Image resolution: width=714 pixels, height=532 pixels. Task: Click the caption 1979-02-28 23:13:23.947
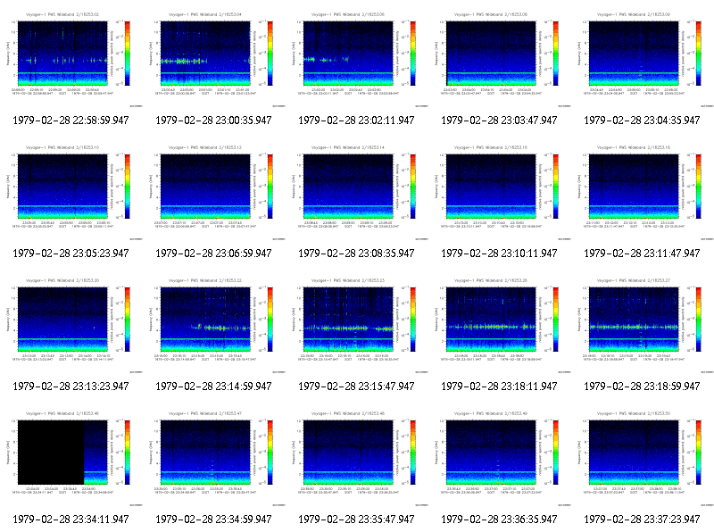pos(71,387)
